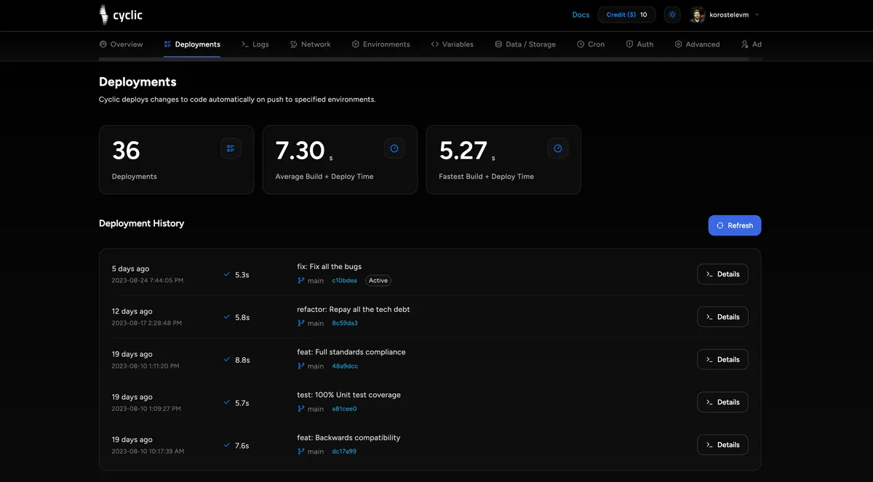Switch to the Overview tab
Screen dimensions: 873x482
(x=127, y=44)
